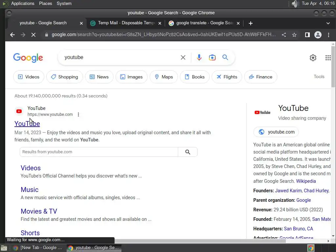Open the Videos sitelink
Screen dimensions: 336x252
[31, 168]
